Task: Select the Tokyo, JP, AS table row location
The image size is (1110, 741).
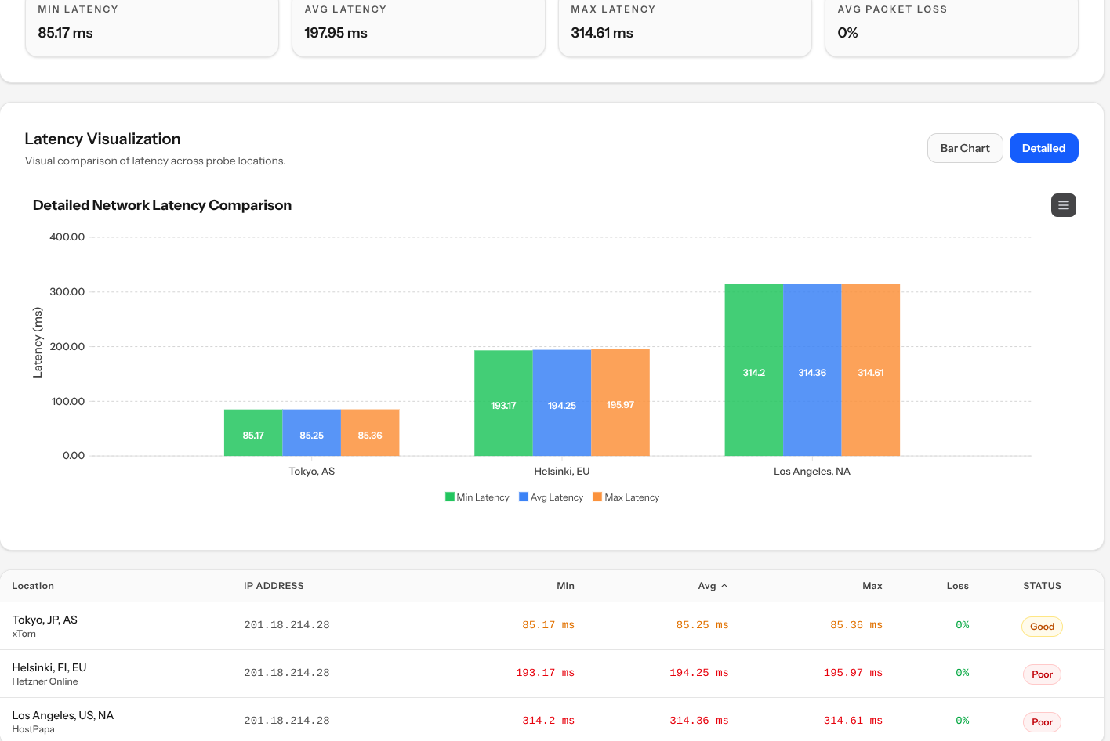Action: (x=45, y=620)
